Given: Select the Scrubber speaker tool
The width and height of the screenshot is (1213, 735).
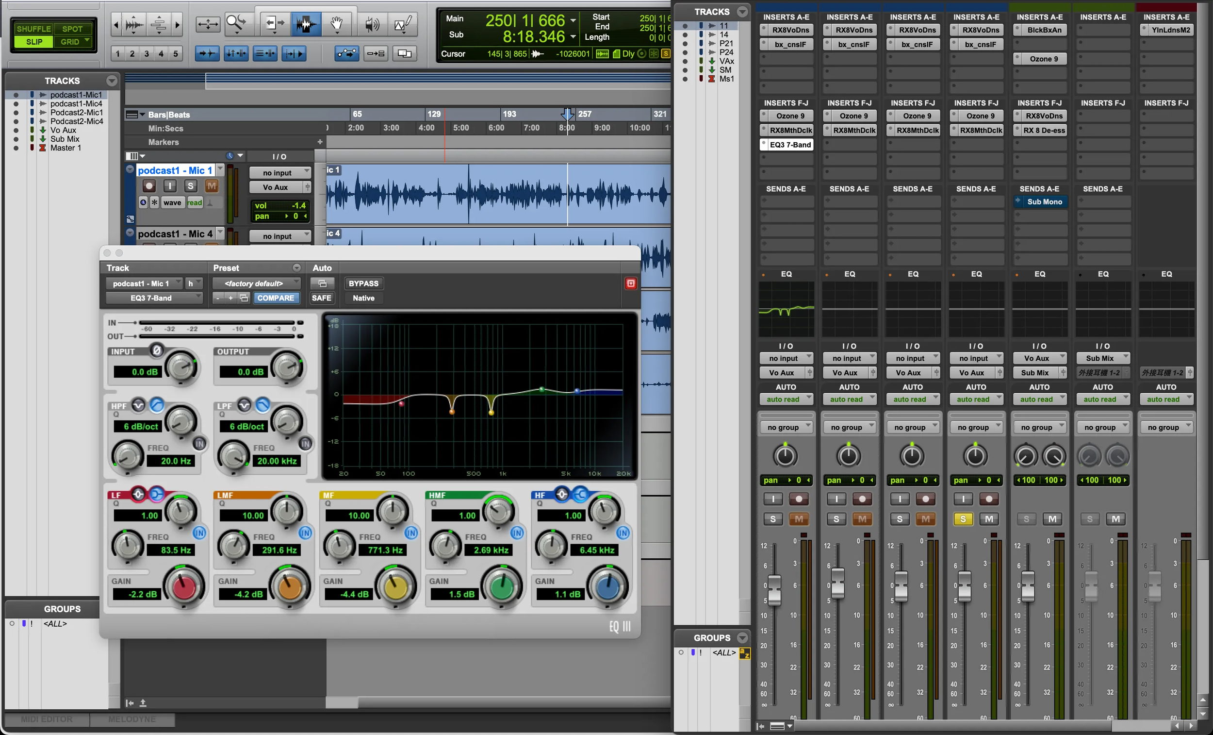Looking at the screenshot, I should click(x=372, y=24).
